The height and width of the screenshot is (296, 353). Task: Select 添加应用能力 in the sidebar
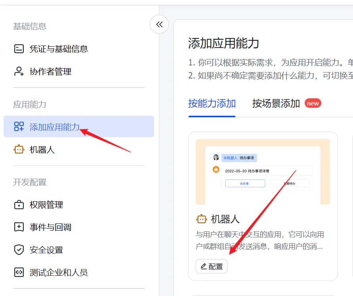[79, 126]
